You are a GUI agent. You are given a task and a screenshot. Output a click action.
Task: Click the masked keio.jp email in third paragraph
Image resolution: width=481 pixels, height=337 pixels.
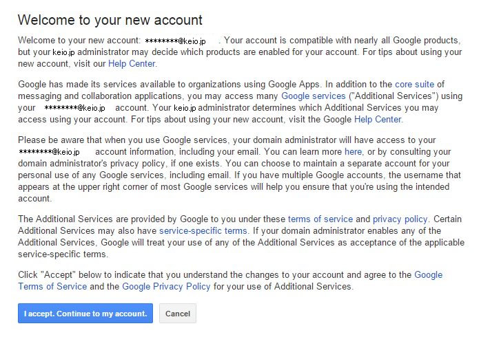[50, 151]
